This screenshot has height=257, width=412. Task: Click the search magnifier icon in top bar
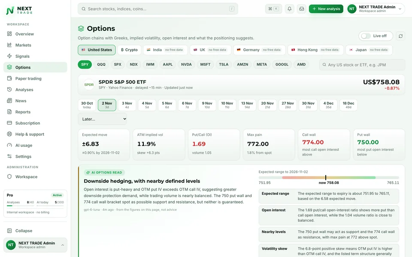[84, 9]
